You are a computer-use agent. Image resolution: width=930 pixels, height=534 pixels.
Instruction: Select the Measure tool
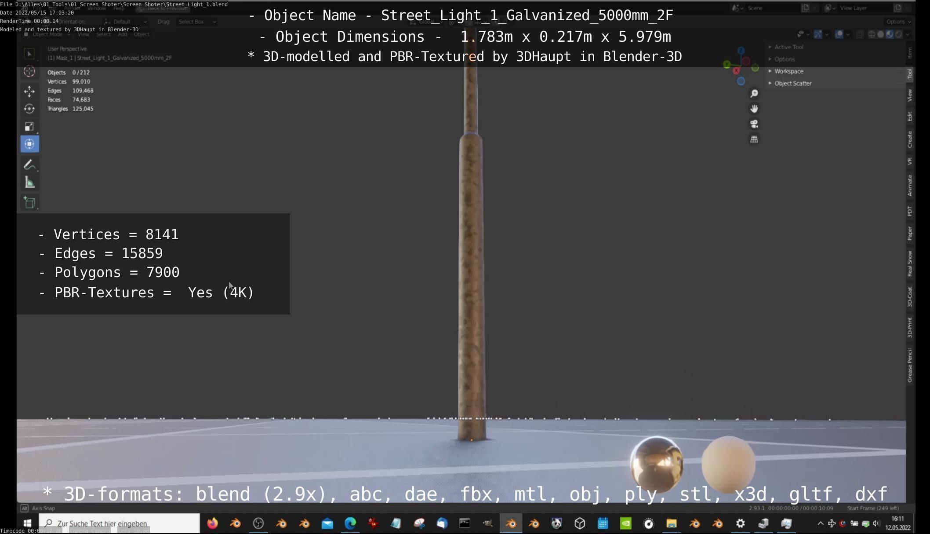(x=29, y=183)
